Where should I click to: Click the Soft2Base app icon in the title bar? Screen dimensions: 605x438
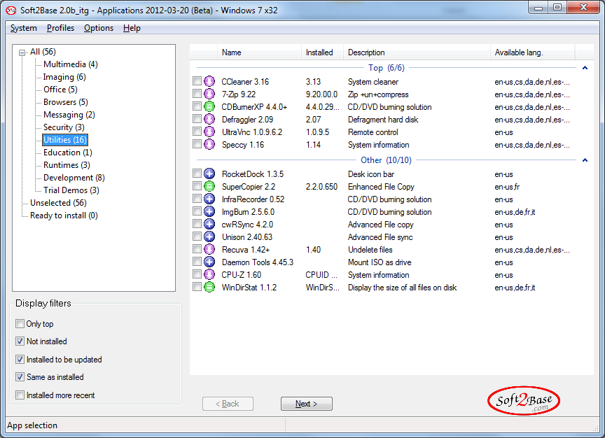click(x=11, y=10)
